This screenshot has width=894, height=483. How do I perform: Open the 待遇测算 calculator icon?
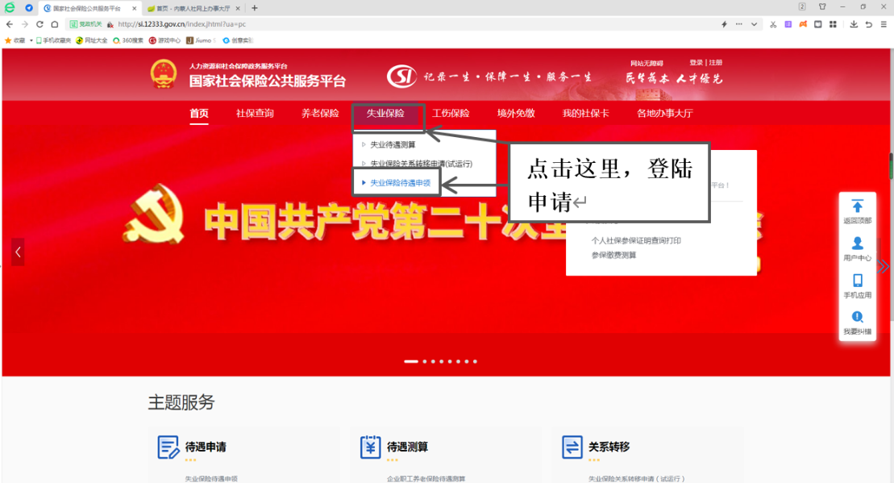point(370,447)
